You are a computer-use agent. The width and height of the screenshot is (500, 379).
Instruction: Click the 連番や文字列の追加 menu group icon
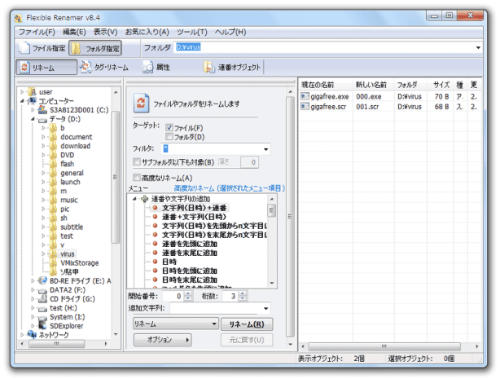[x=144, y=199]
